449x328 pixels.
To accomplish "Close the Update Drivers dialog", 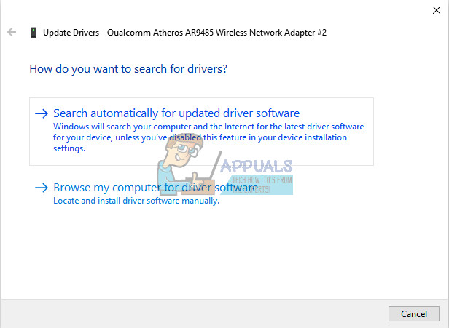I will [436, 10].
